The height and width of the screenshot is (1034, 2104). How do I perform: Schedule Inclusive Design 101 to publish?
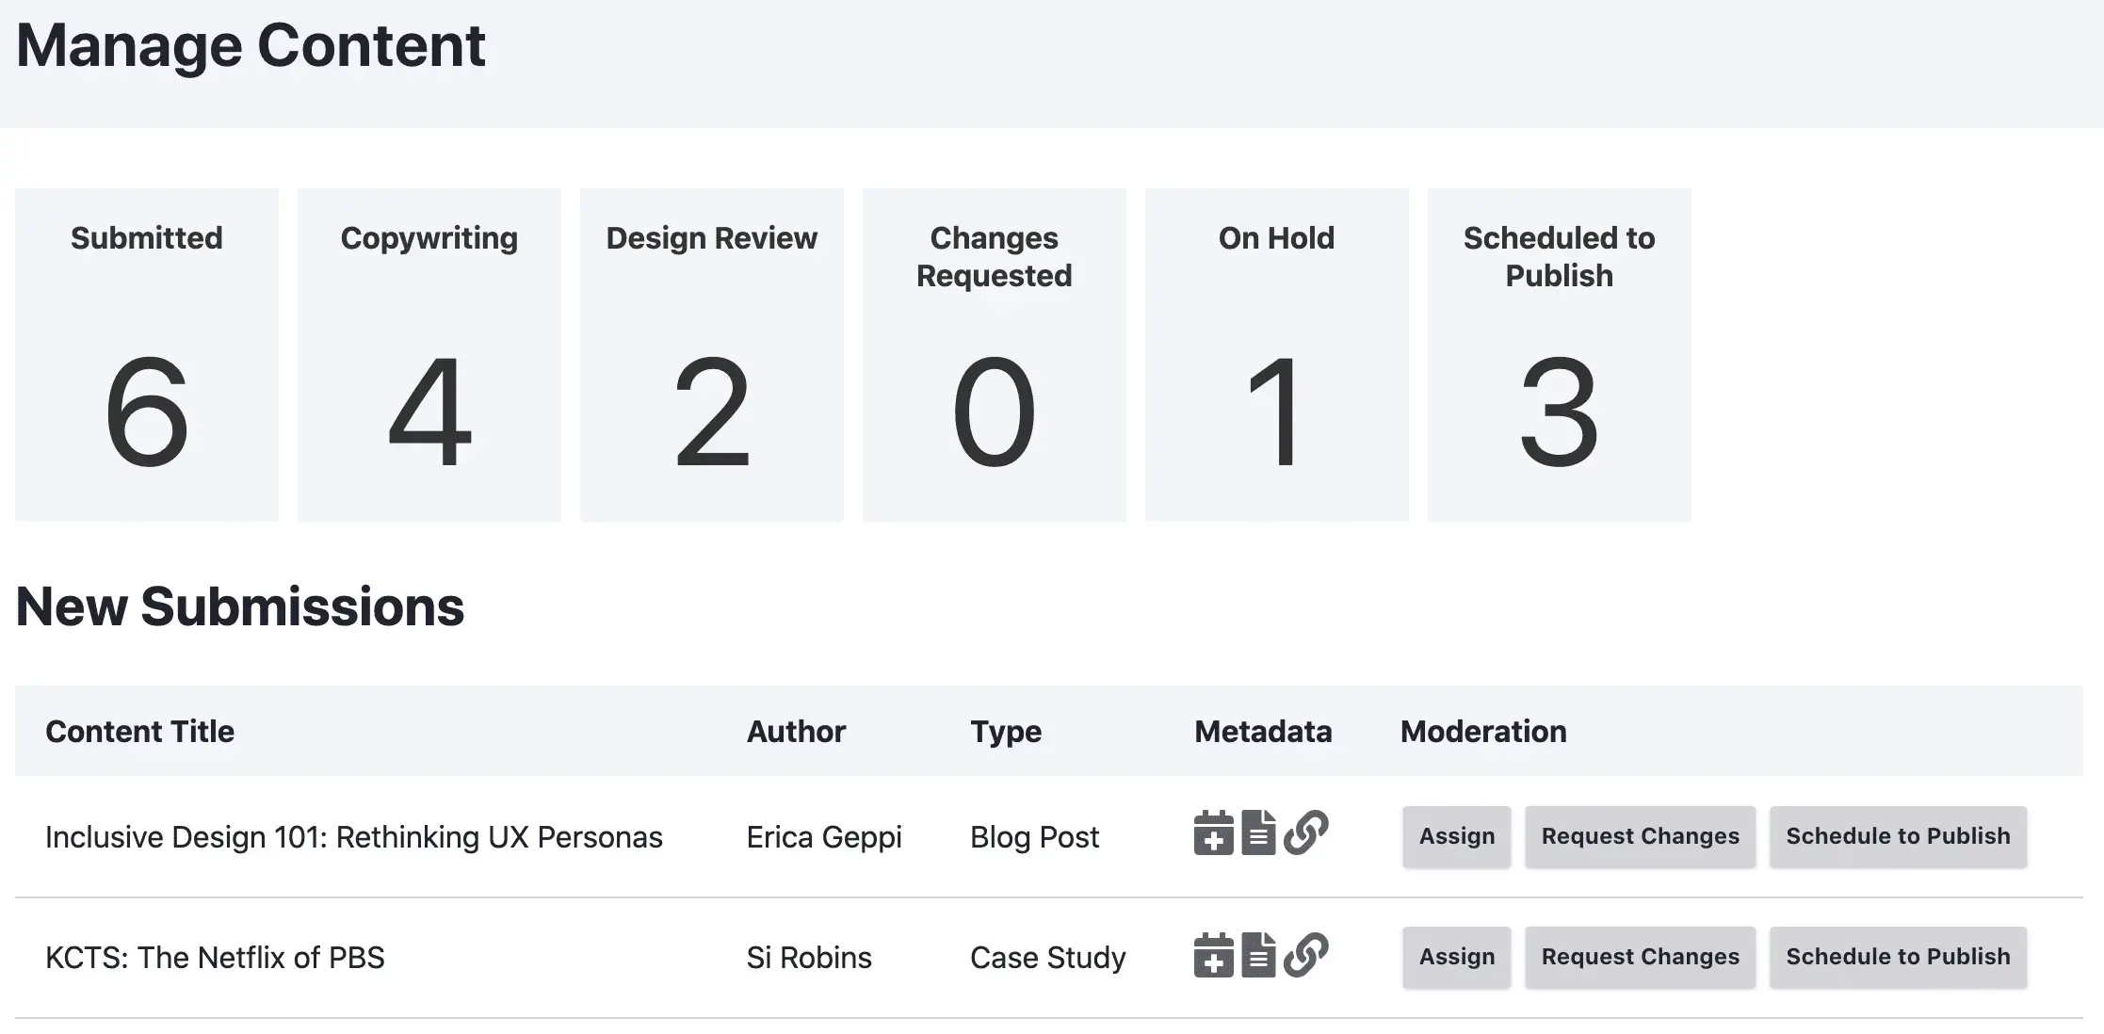point(1898,836)
